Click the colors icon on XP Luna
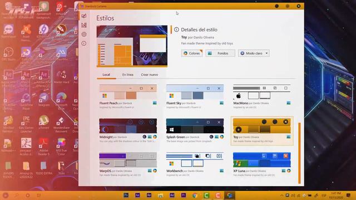The width and height of the screenshot is (356, 200). coord(289,171)
